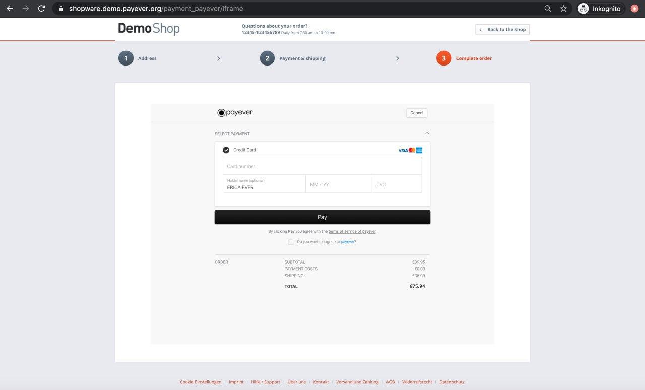This screenshot has height=390, width=645.
Task: Click the Questions about your order? text
Action: pyautogui.click(x=275, y=26)
